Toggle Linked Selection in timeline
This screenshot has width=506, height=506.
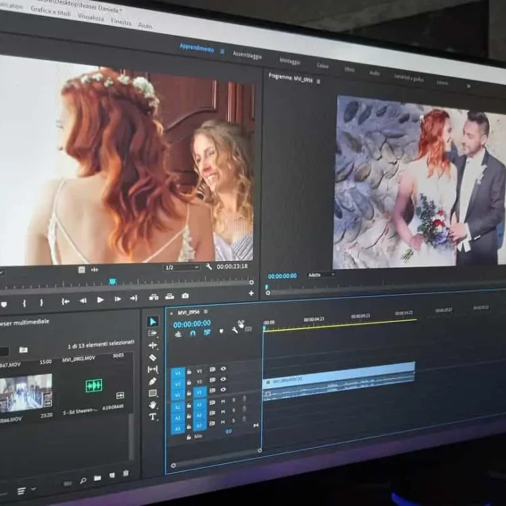point(207,333)
